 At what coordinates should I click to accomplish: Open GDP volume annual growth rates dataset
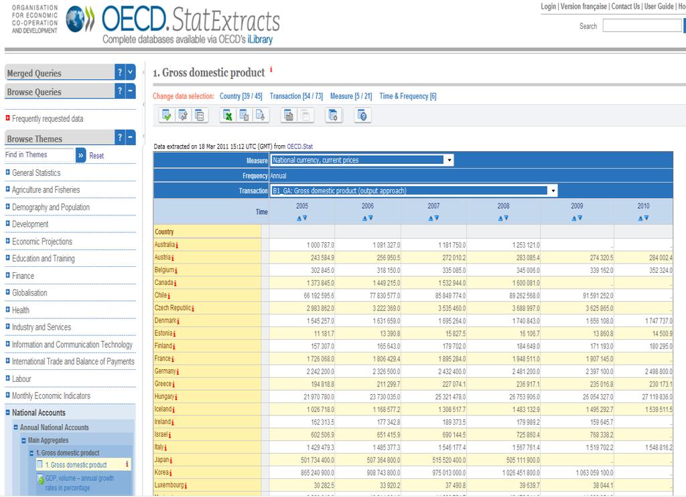coord(80,482)
